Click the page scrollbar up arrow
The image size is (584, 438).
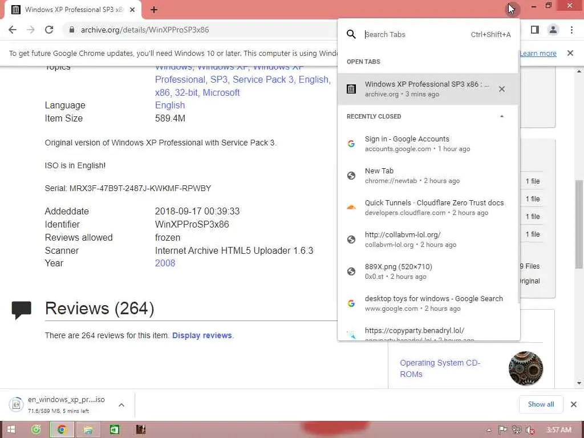(579, 71)
